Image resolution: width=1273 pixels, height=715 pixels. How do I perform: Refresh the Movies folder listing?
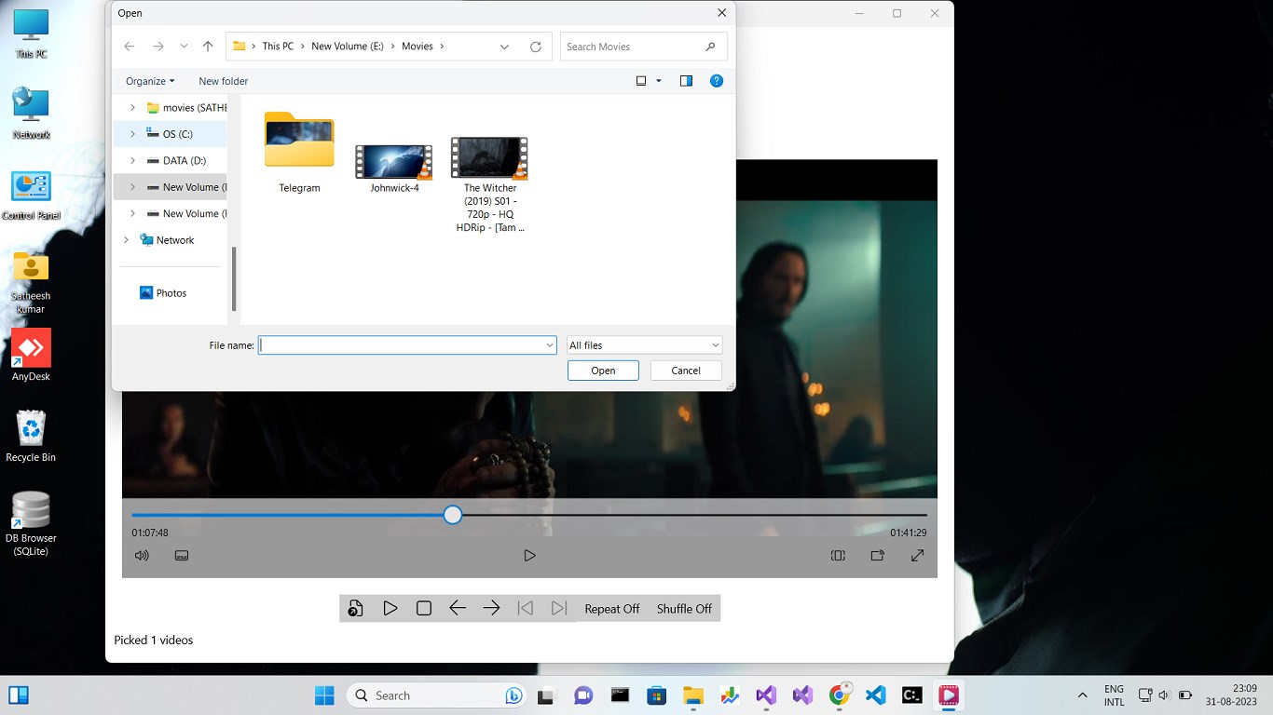[x=536, y=47]
